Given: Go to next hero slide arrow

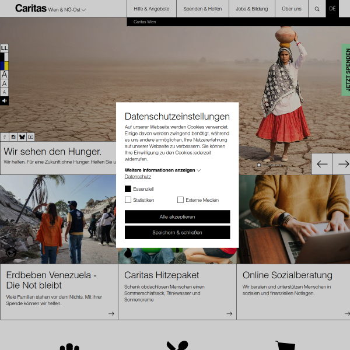Looking at the screenshot, I should coord(342,164).
